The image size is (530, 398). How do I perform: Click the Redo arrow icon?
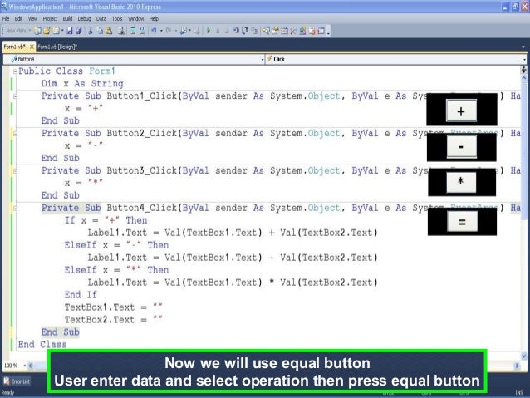point(168,31)
